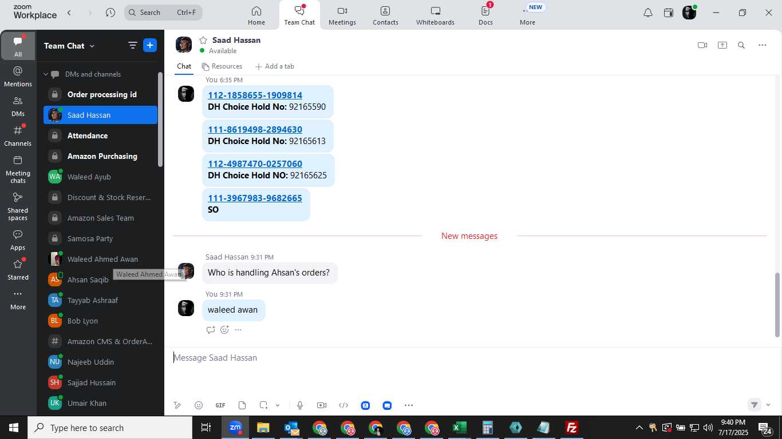Open the chat list filter icon
The width and height of the screenshot is (782, 439).
(x=132, y=46)
